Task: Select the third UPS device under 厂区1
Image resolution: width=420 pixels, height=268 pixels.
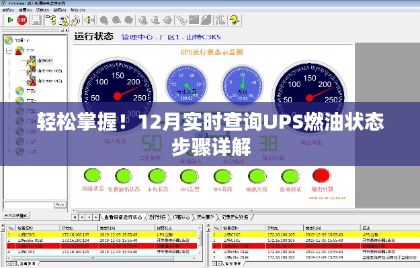Action: coord(50,80)
